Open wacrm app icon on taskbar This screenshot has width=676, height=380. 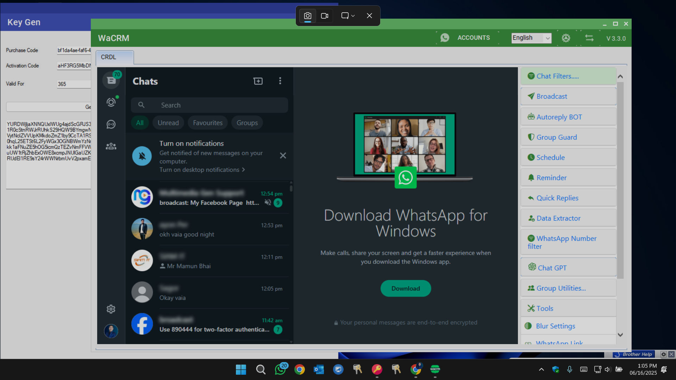(x=435, y=369)
